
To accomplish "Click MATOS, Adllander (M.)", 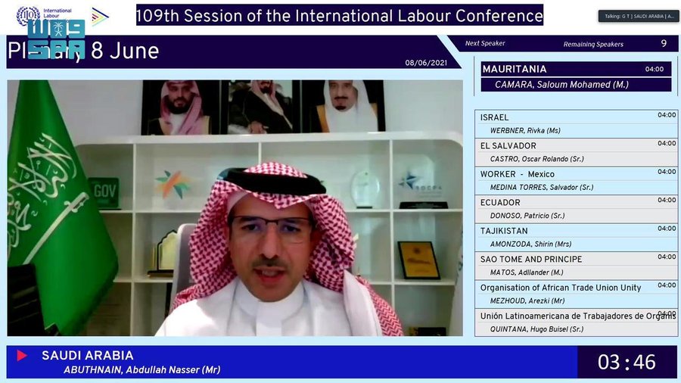I will point(527,272).
